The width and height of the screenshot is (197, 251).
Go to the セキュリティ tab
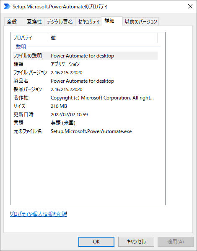click(88, 21)
